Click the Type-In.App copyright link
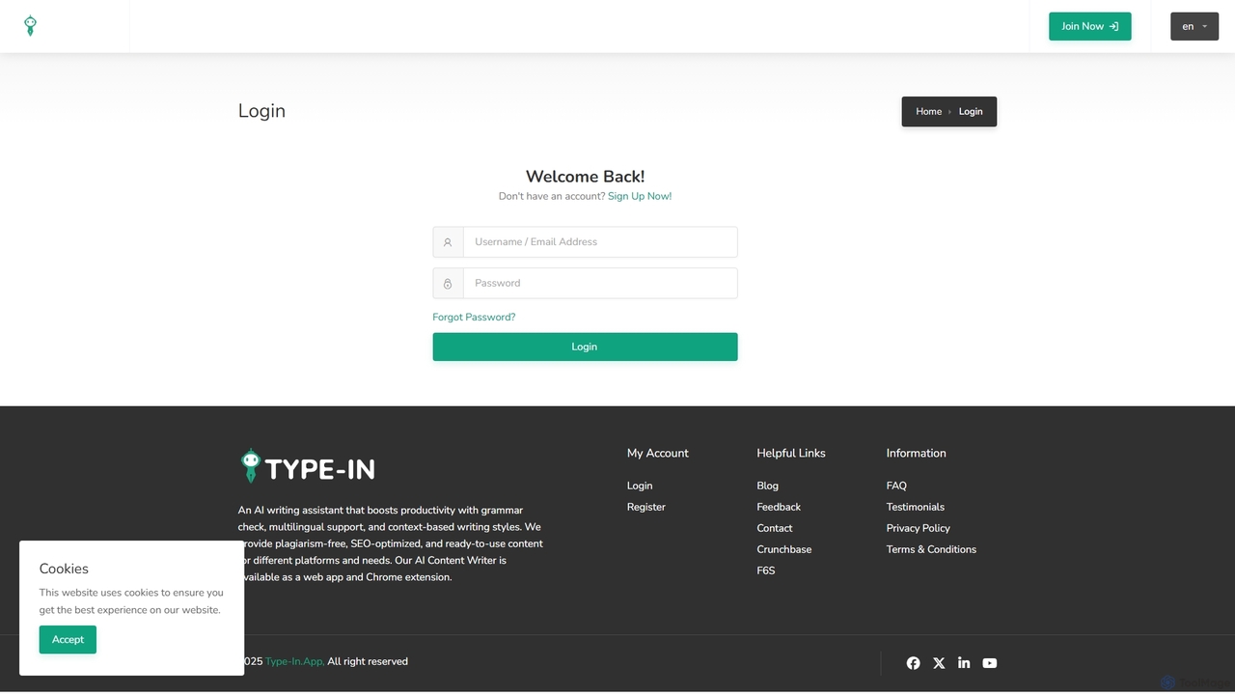This screenshot has width=1235, height=695. tap(294, 661)
